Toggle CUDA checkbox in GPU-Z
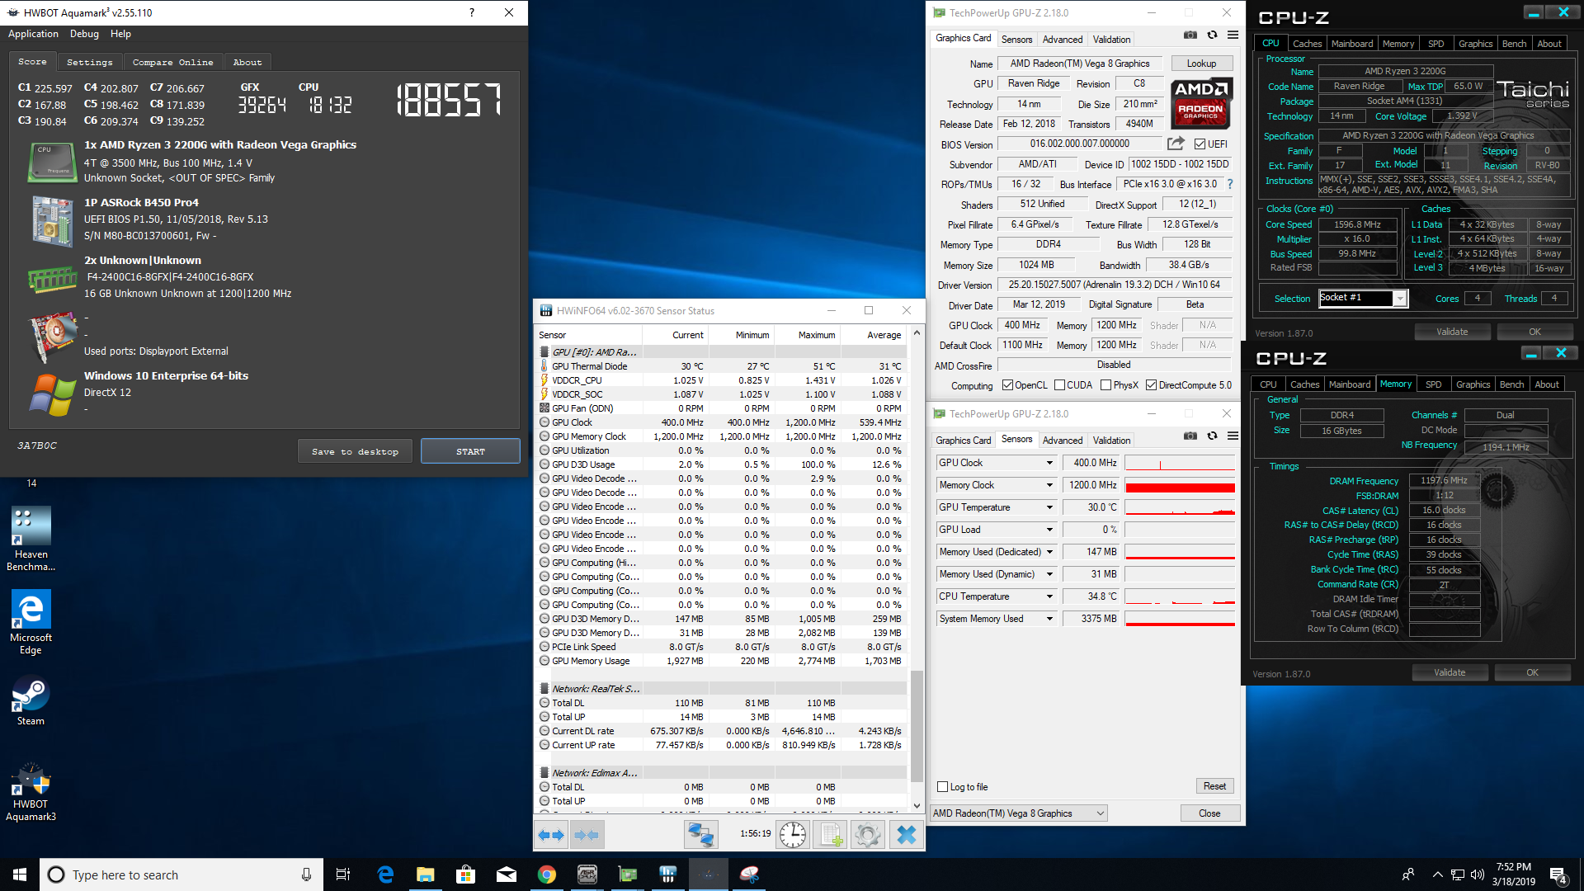 (1059, 385)
